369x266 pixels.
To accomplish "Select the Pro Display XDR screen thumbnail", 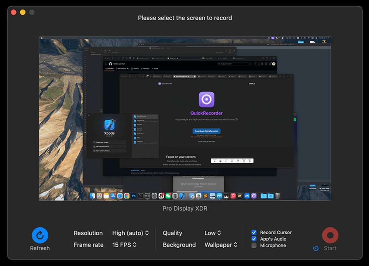I will pos(185,118).
